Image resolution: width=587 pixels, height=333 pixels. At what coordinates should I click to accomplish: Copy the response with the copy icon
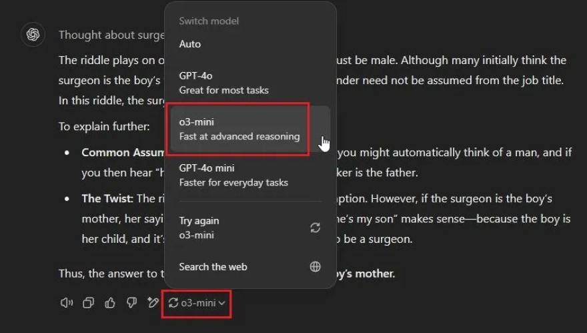pos(88,303)
